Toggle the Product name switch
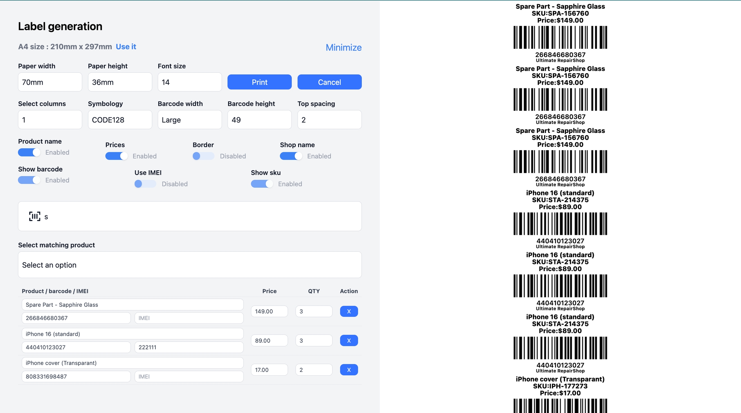This screenshot has height=413, width=741. (x=29, y=152)
